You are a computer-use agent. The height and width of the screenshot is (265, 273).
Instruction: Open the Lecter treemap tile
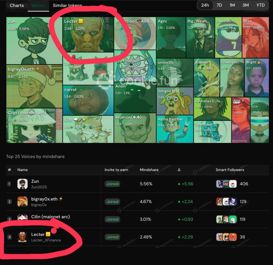coord(88,35)
